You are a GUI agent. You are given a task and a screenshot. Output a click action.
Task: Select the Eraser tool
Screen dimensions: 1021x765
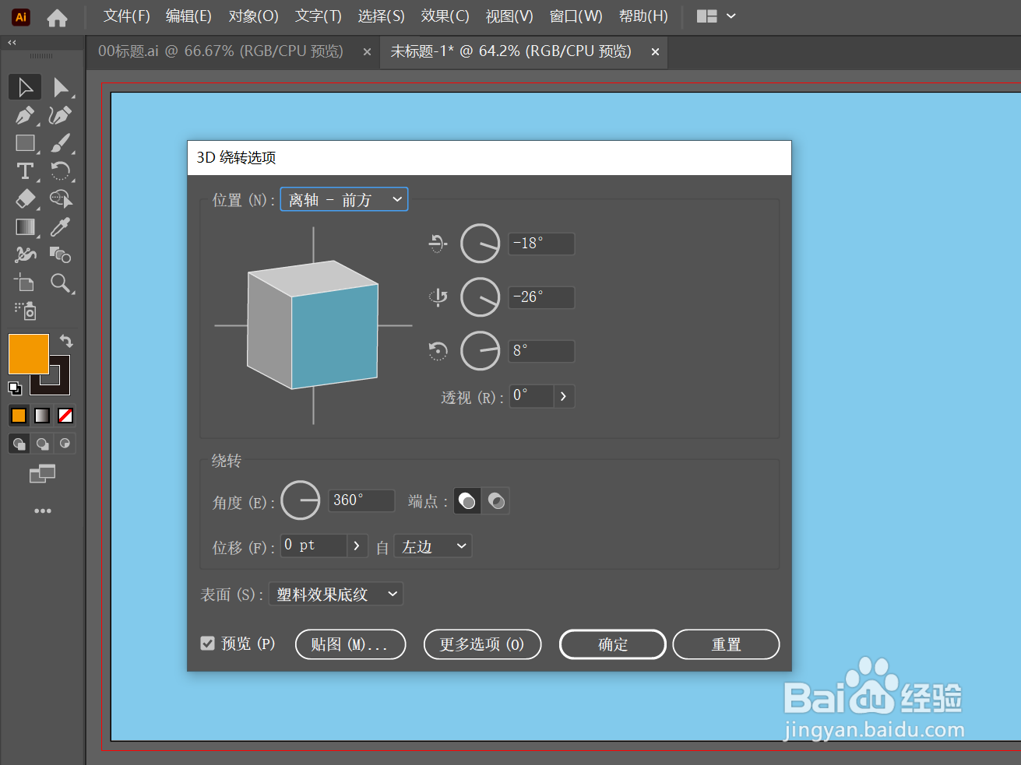pyautogui.click(x=25, y=198)
